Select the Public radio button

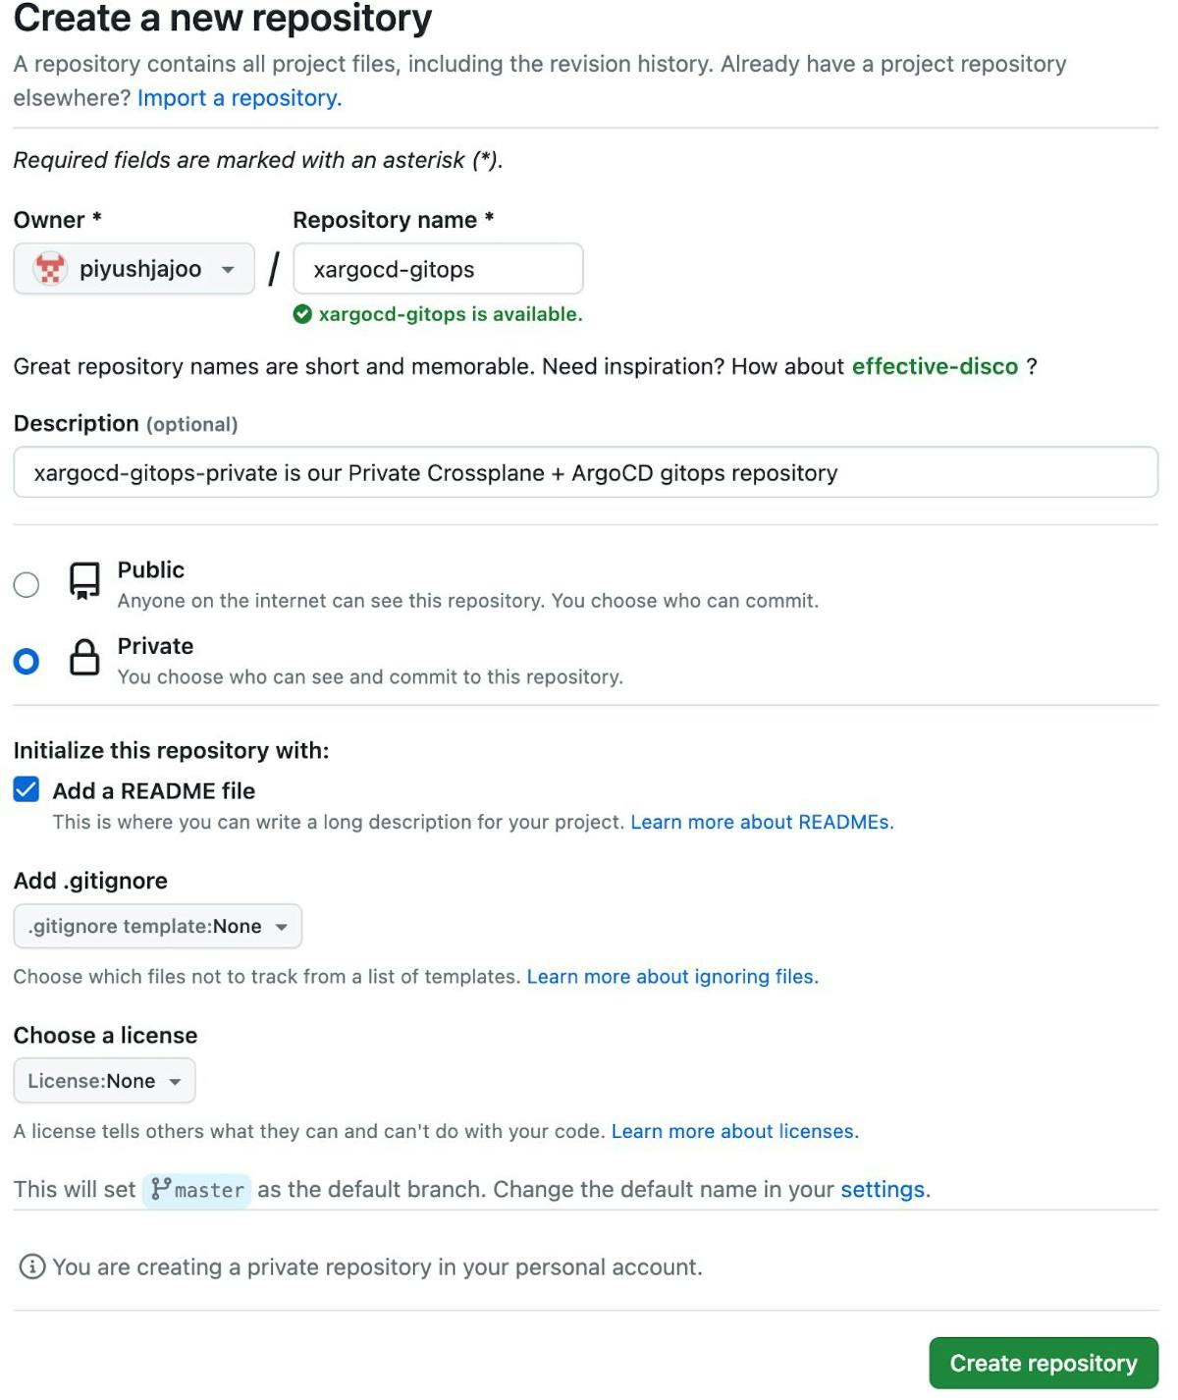(27, 584)
